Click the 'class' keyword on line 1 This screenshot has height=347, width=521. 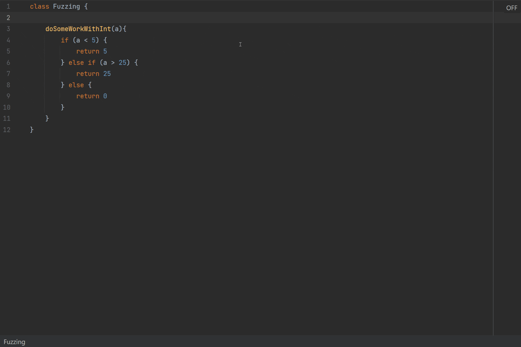click(39, 6)
